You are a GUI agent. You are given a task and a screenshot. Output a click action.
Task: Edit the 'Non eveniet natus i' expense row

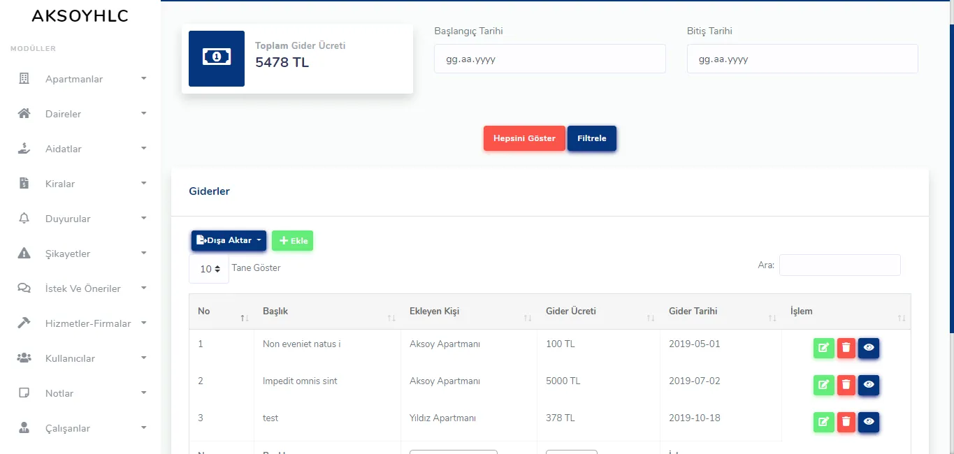click(x=824, y=348)
